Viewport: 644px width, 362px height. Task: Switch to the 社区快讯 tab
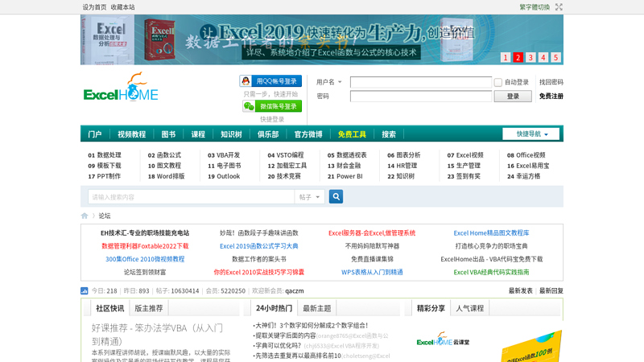coord(110,308)
